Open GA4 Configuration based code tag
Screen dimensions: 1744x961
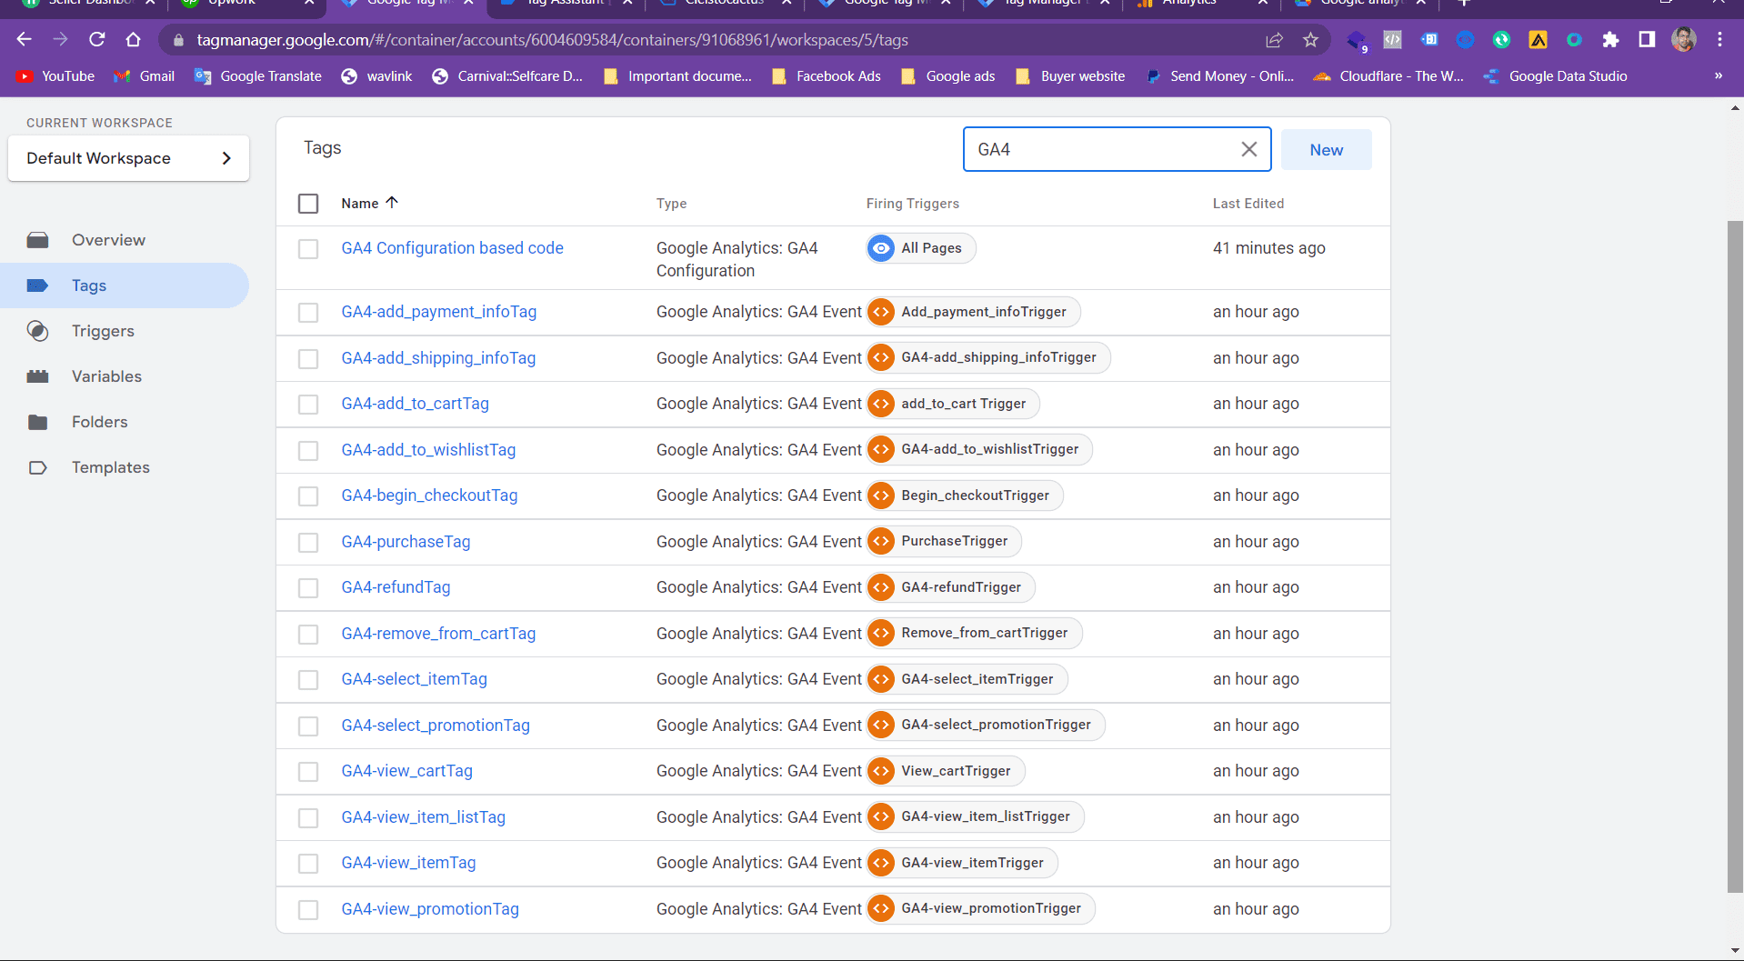pos(452,247)
